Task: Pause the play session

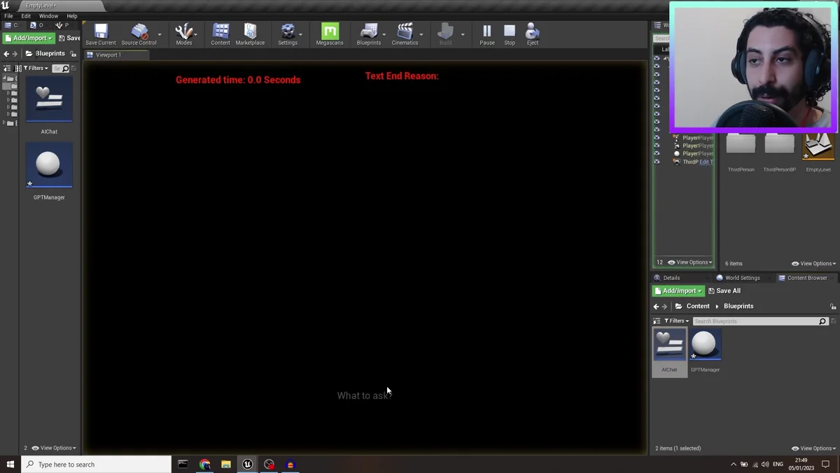Action: click(487, 34)
